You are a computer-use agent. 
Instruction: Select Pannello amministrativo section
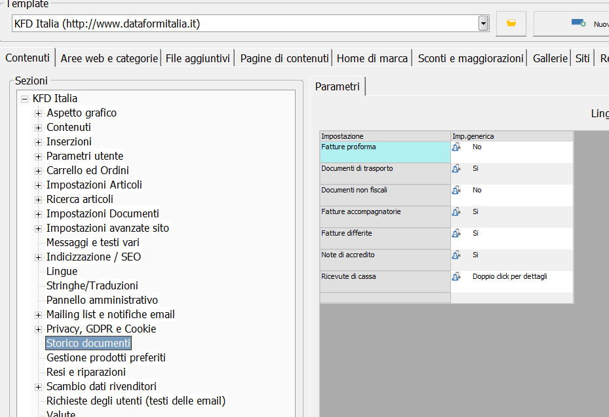point(102,300)
